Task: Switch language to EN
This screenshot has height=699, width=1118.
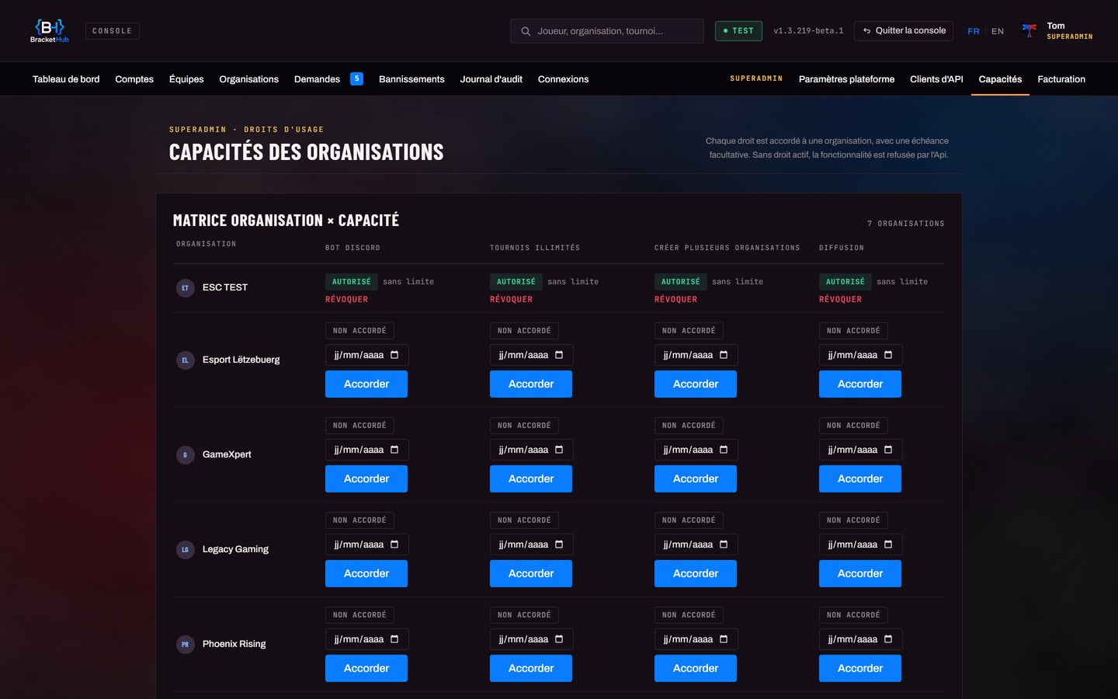Action: click(x=998, y=31)
